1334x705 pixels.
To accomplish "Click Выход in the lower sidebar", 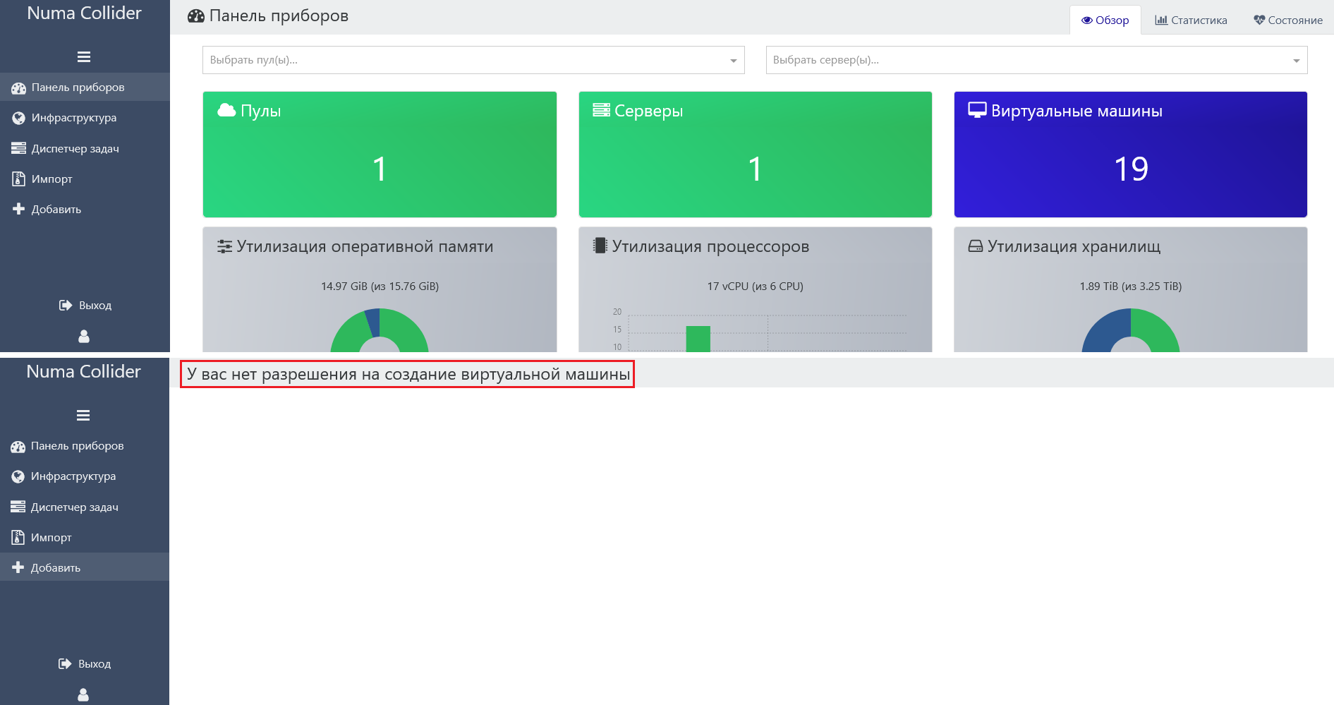I will (x=84, y=663).
